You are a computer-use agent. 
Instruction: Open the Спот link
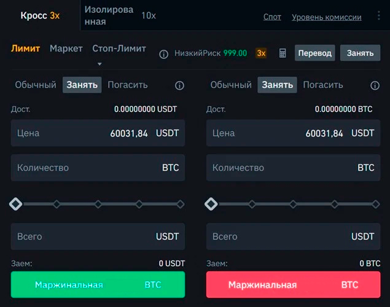(x=272, y=17)
